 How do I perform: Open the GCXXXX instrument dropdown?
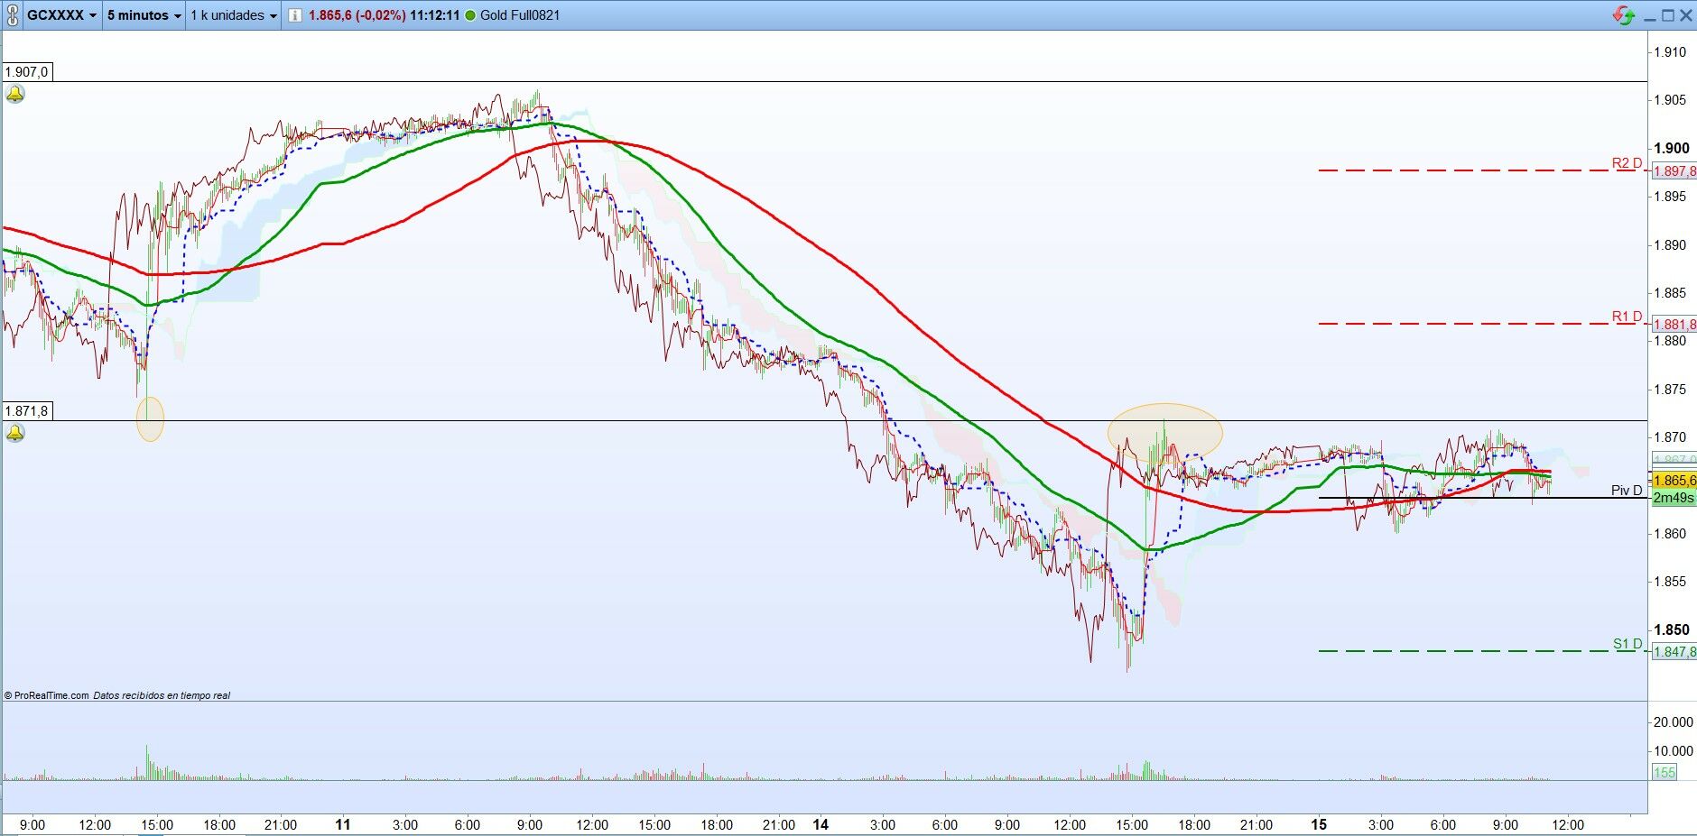pos(61,15)
